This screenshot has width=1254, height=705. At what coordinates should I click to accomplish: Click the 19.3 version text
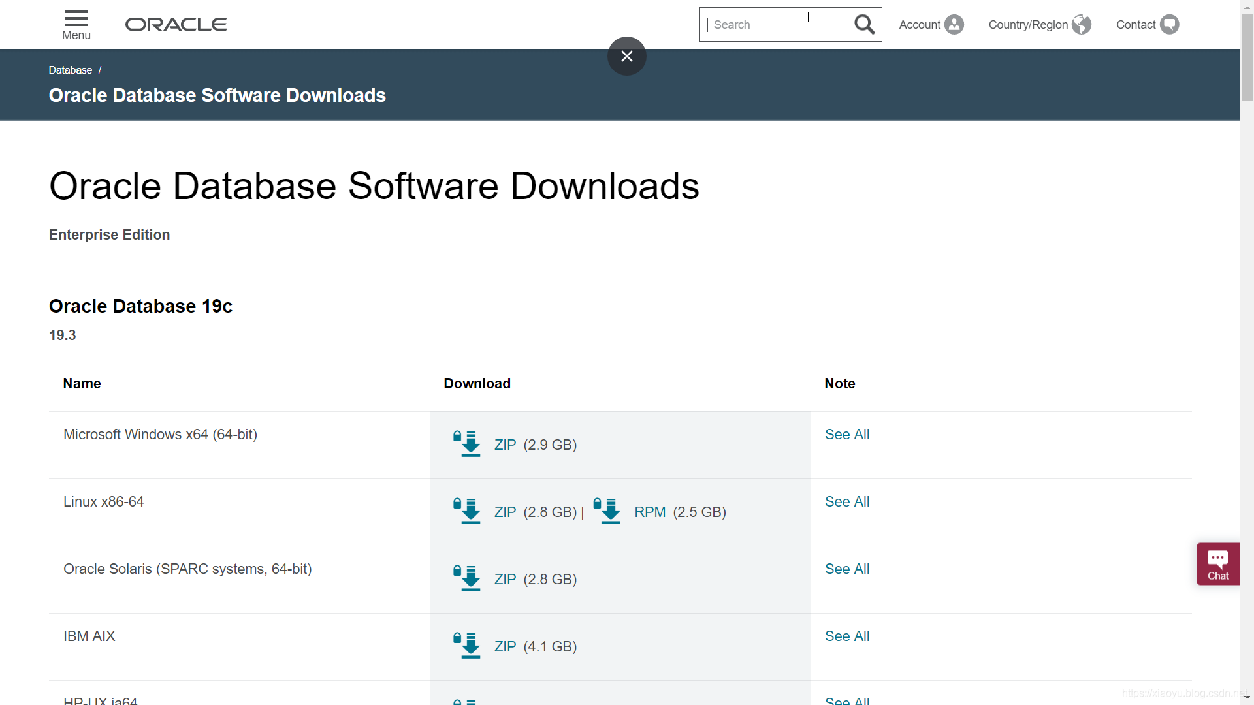[63, 336]
